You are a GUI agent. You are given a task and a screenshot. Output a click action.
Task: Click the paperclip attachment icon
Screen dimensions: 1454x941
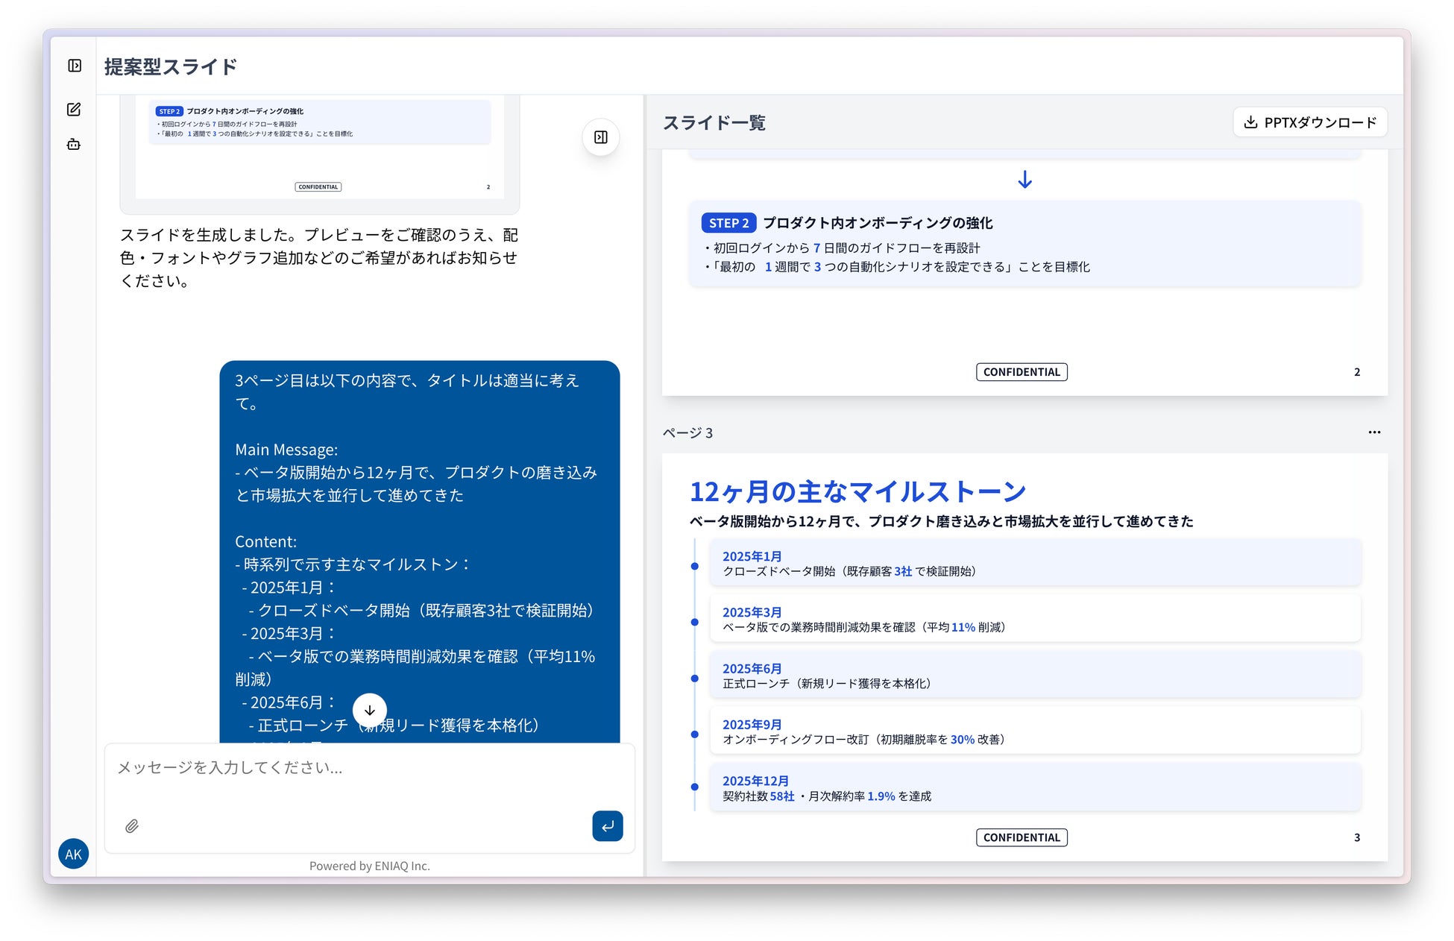point(132,825)
